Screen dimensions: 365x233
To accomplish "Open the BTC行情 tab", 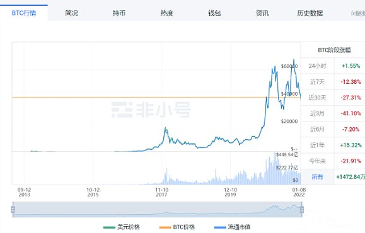I will (x=24, y=13).
